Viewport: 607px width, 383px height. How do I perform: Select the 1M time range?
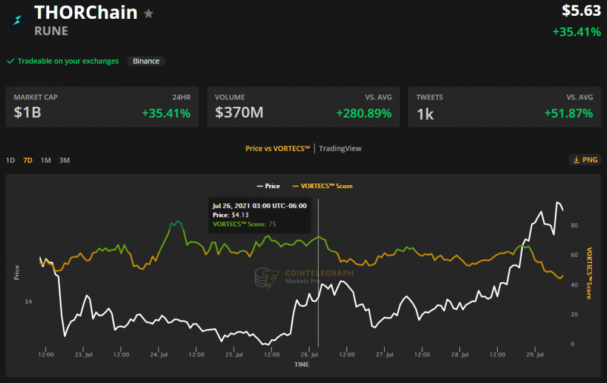46,160
